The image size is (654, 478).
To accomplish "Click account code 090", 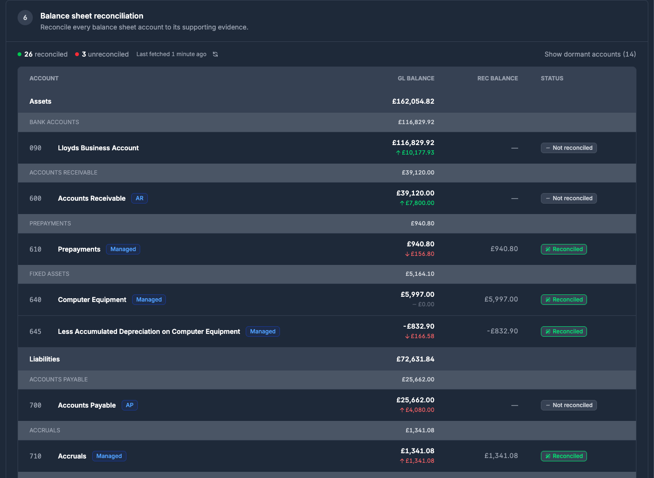I will [36, 148].
